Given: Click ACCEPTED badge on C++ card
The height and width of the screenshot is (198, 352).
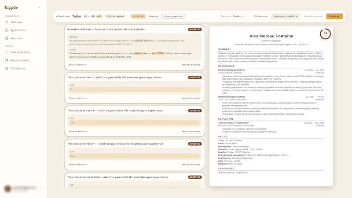Looking at the screenshot, I should (x=195, y=144).
